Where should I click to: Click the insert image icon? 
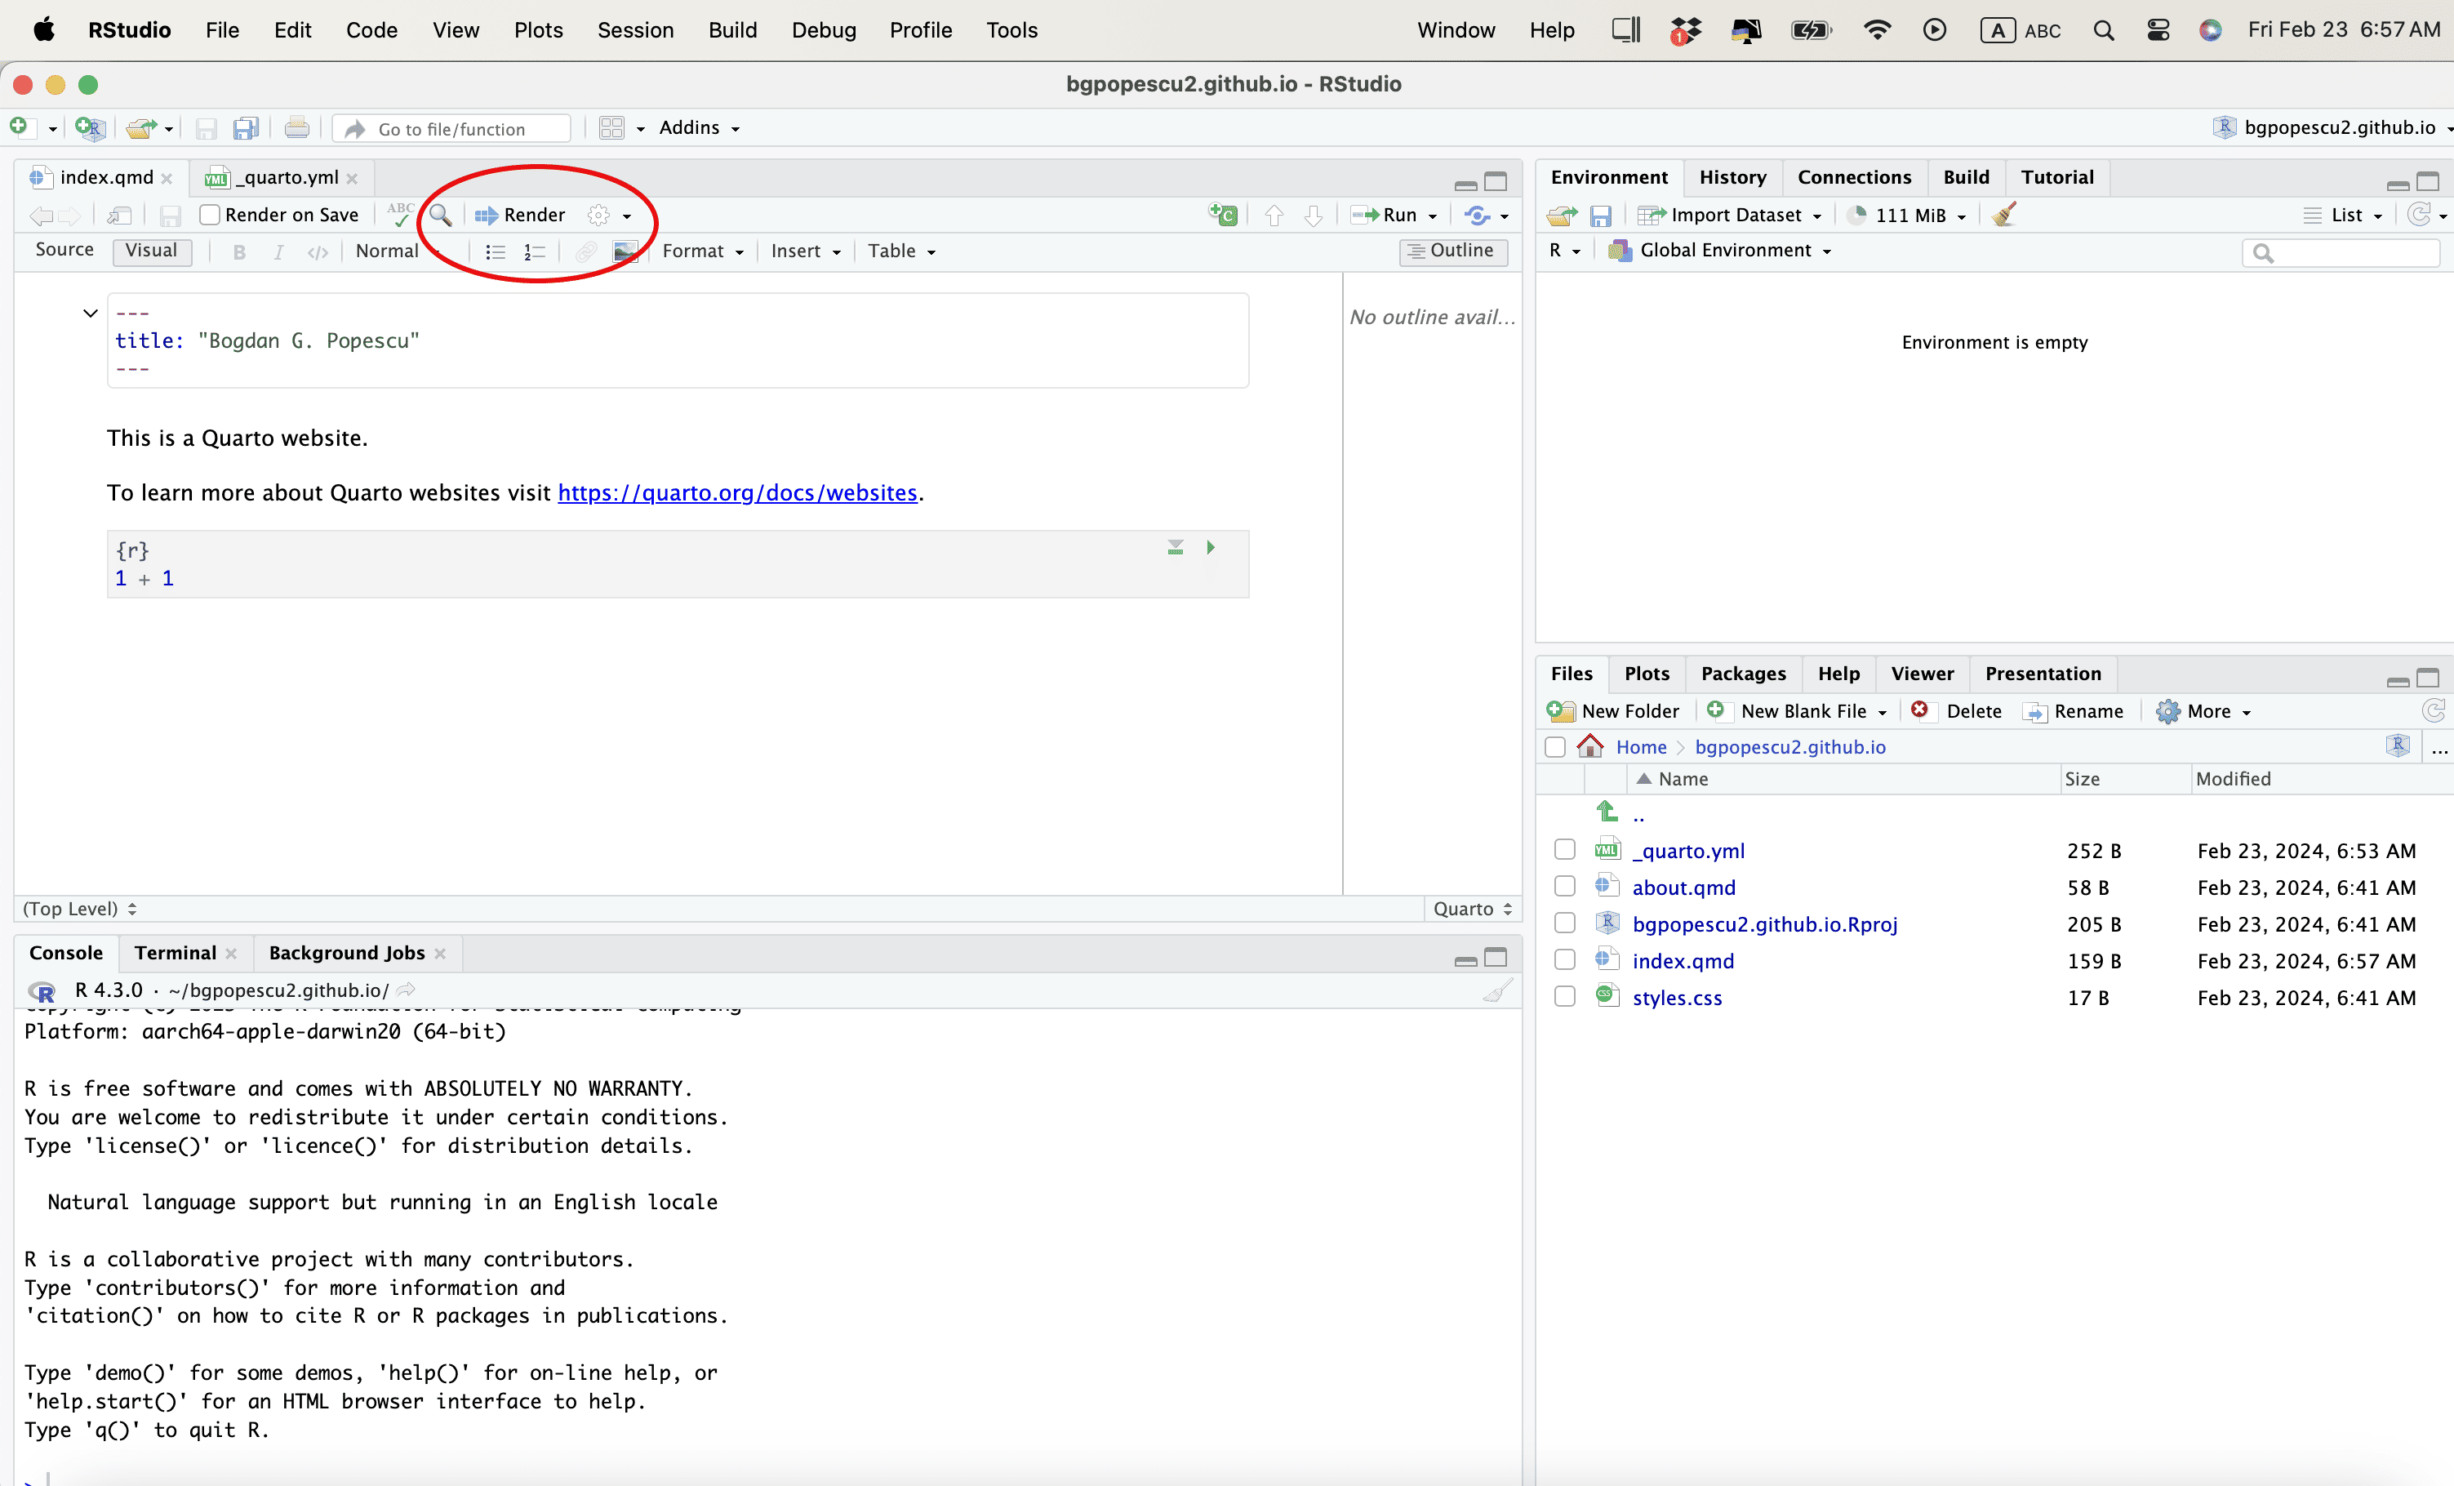coord(625,252)
